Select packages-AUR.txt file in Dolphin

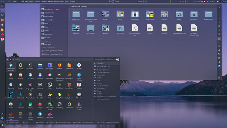click(179, 29)
